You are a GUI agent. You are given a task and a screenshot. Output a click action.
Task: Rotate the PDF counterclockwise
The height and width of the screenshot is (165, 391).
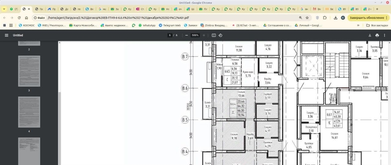click(220, 36)
